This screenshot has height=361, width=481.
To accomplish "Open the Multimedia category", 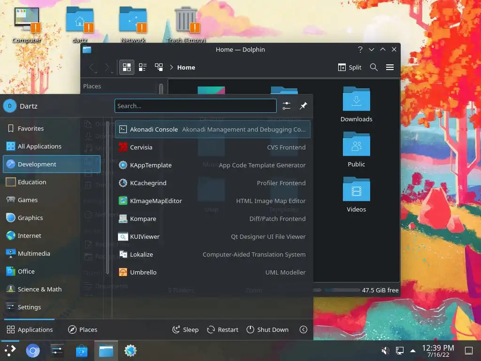I will [x=52, y=253].
